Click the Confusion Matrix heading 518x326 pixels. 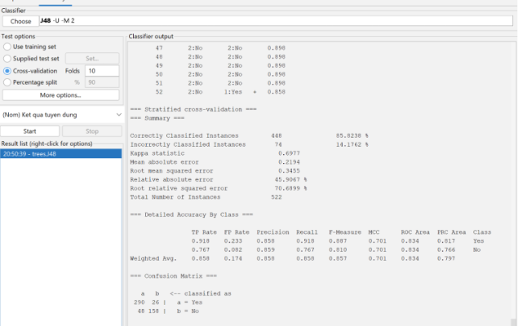pyautogui.click(x=174, y=276)
